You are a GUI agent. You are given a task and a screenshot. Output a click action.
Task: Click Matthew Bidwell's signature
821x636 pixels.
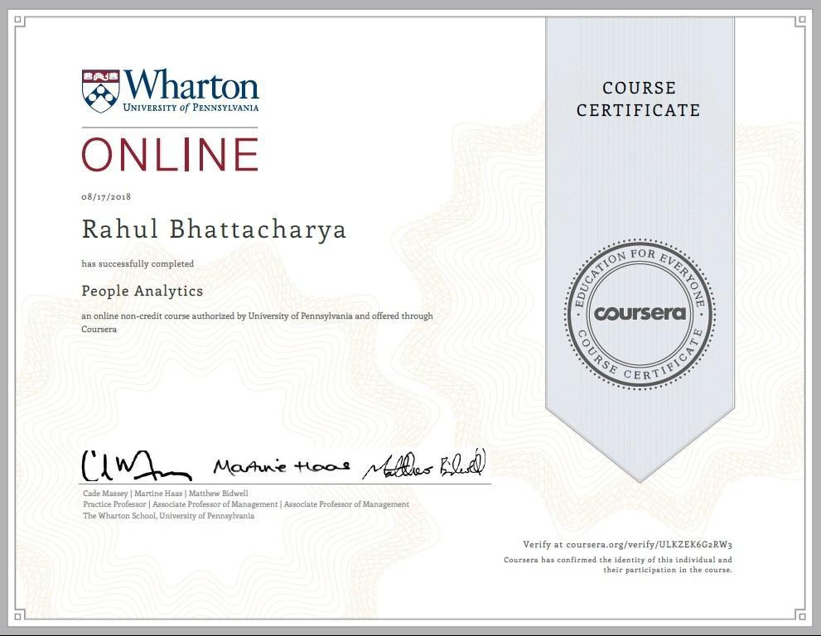click(x=425, y=465)
